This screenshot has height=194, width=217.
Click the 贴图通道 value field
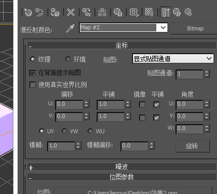[190, 74]
